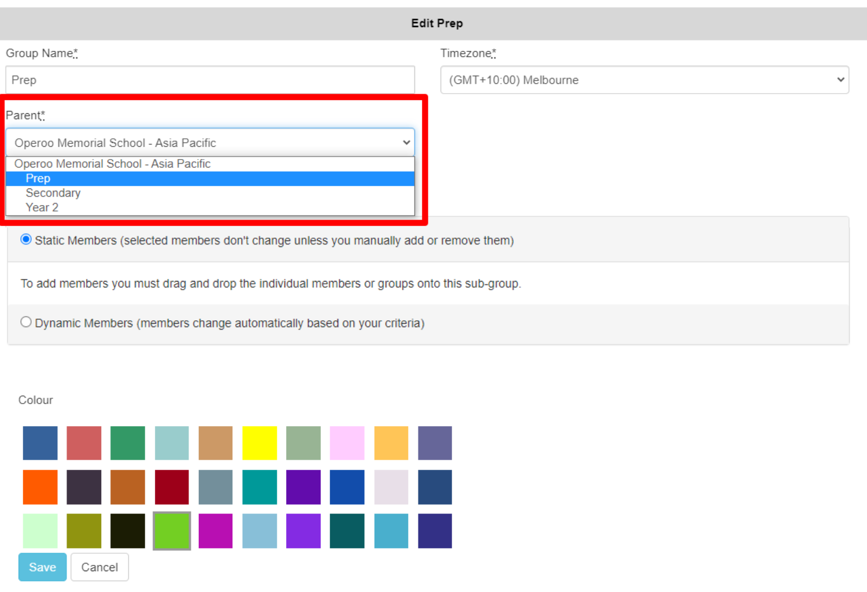
Task: Select the Static Members radio button
Action: 26,239
